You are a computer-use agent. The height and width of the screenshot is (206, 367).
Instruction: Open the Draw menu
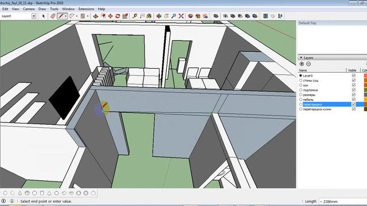(x=42, y=9)
